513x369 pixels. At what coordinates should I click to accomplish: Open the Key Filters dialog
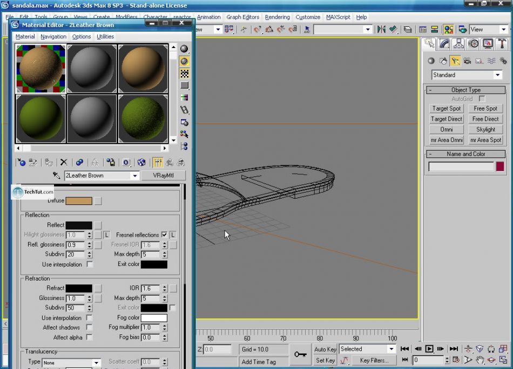374,360
